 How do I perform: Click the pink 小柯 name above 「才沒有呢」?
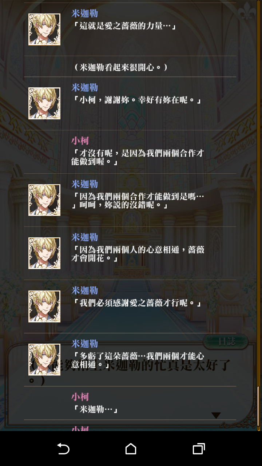(x=80, y=141)
